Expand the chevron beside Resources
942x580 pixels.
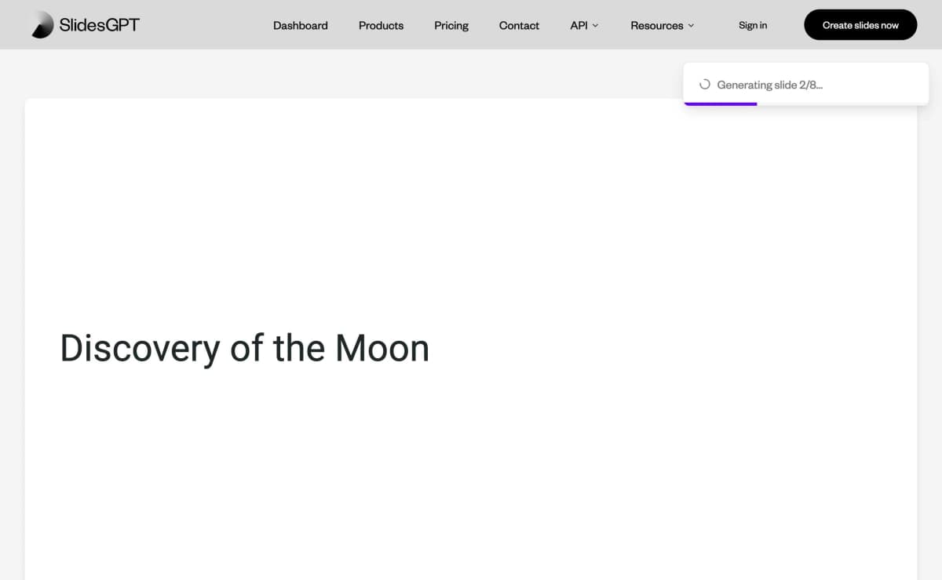(x=691, y=26)
